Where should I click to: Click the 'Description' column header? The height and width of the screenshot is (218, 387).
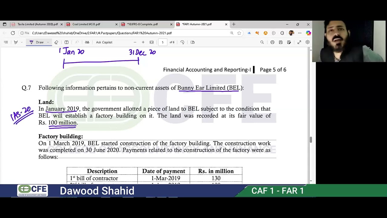(x=102, y=171)
